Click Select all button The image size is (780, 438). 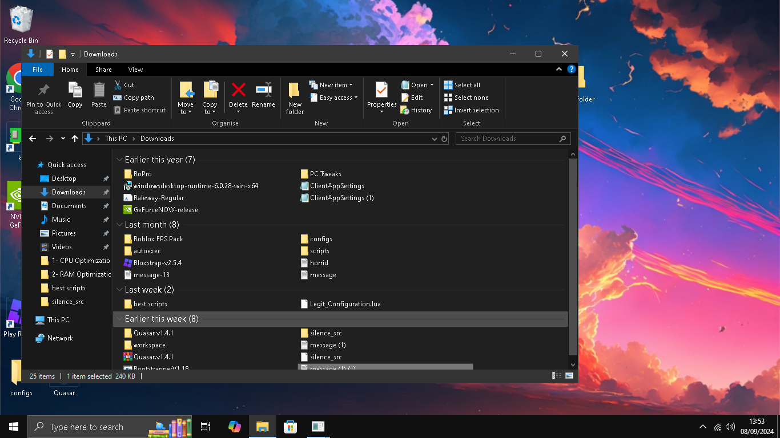462,85
